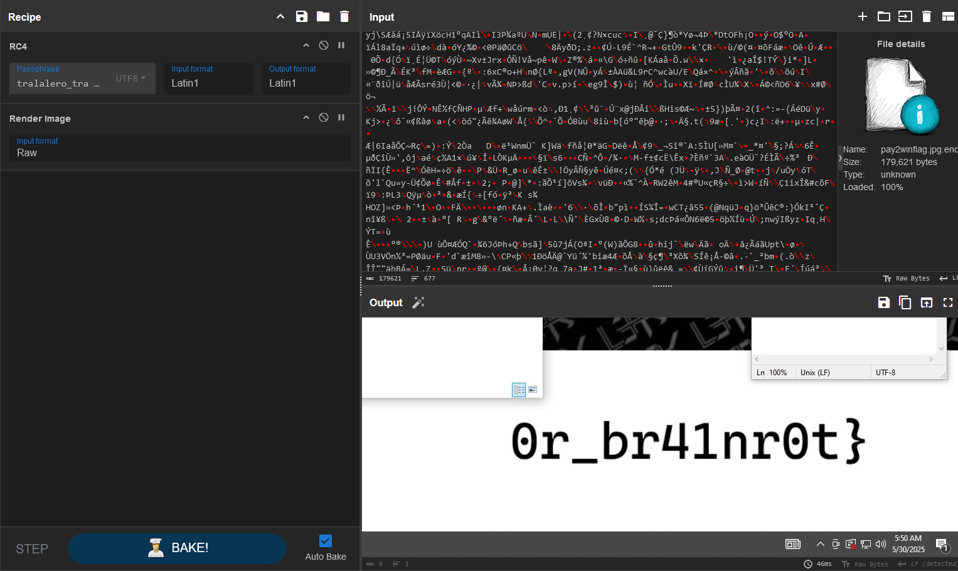Save the output to a file
Screen dimensions: 958x571
point(884,302)
